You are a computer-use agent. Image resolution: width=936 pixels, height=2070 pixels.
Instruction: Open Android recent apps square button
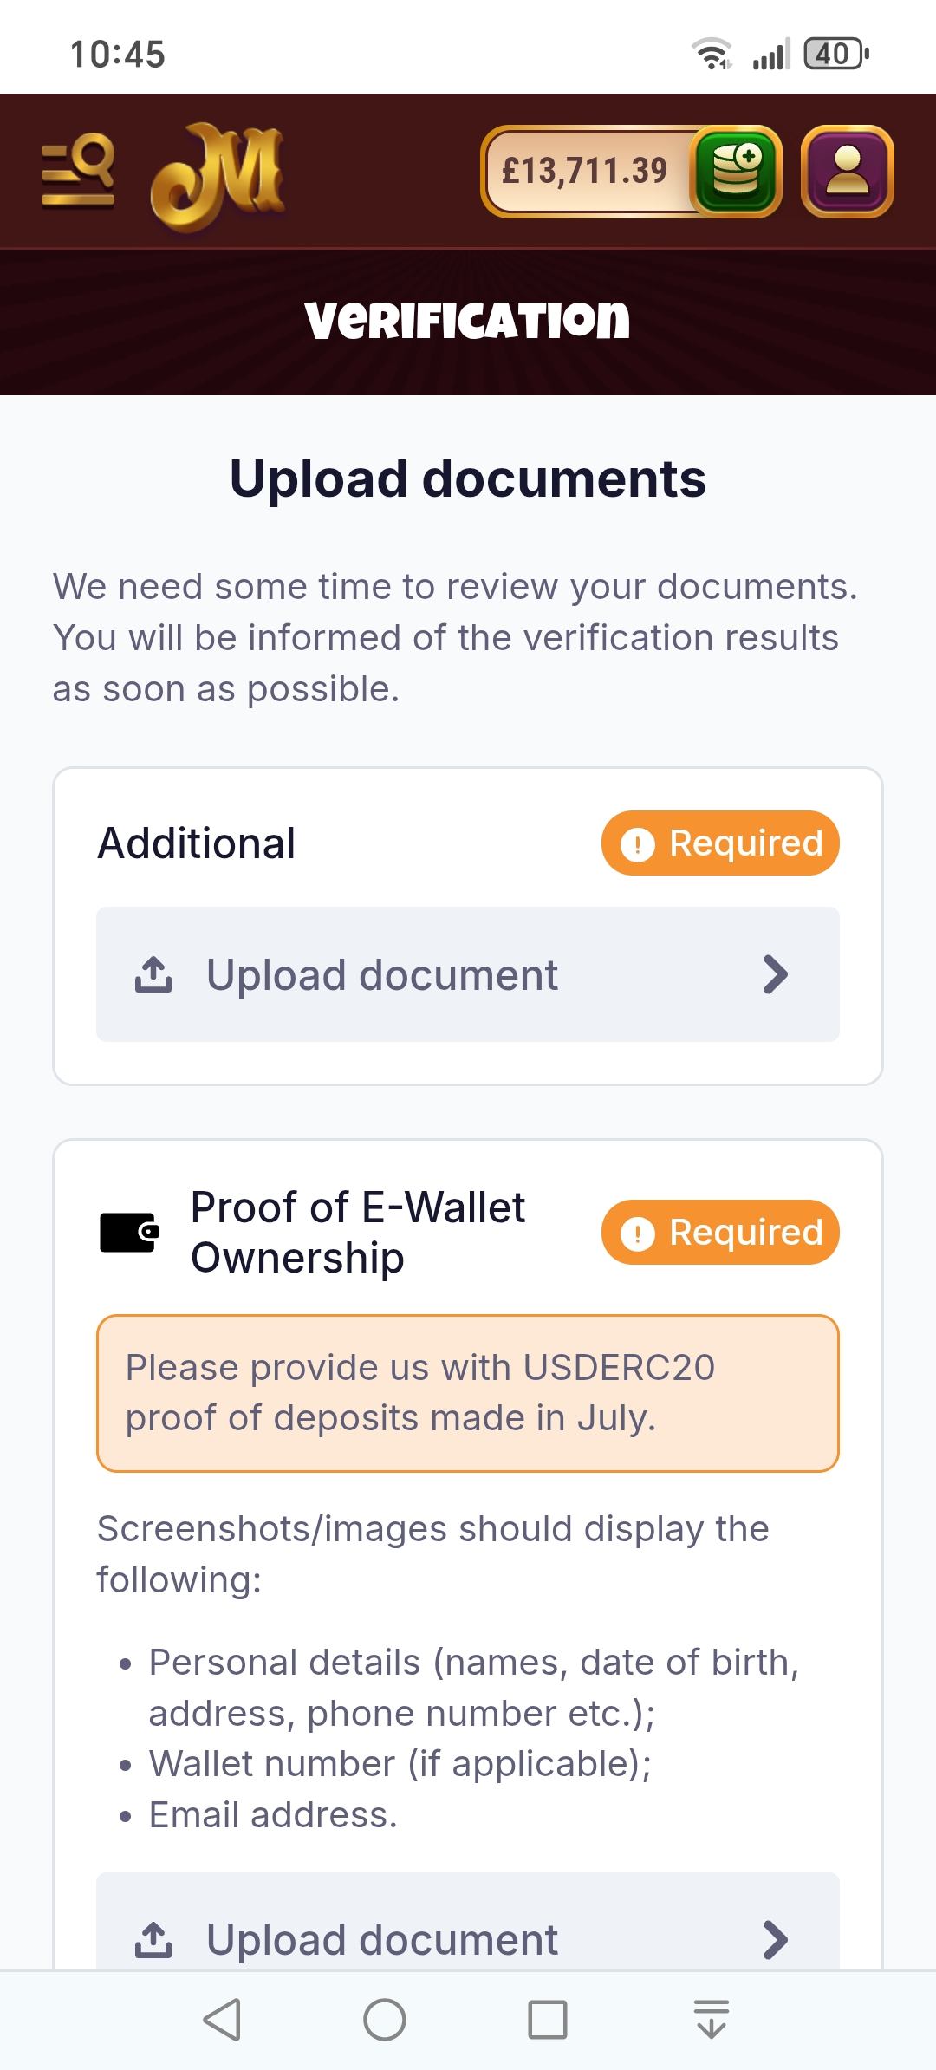pos(547,2019)
